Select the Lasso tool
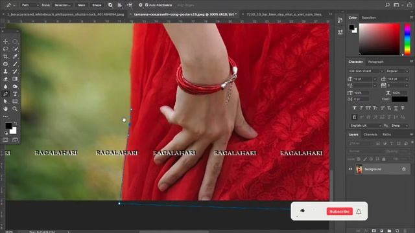The width and height of the screenshot is (415, 233). tap(5, 49)
